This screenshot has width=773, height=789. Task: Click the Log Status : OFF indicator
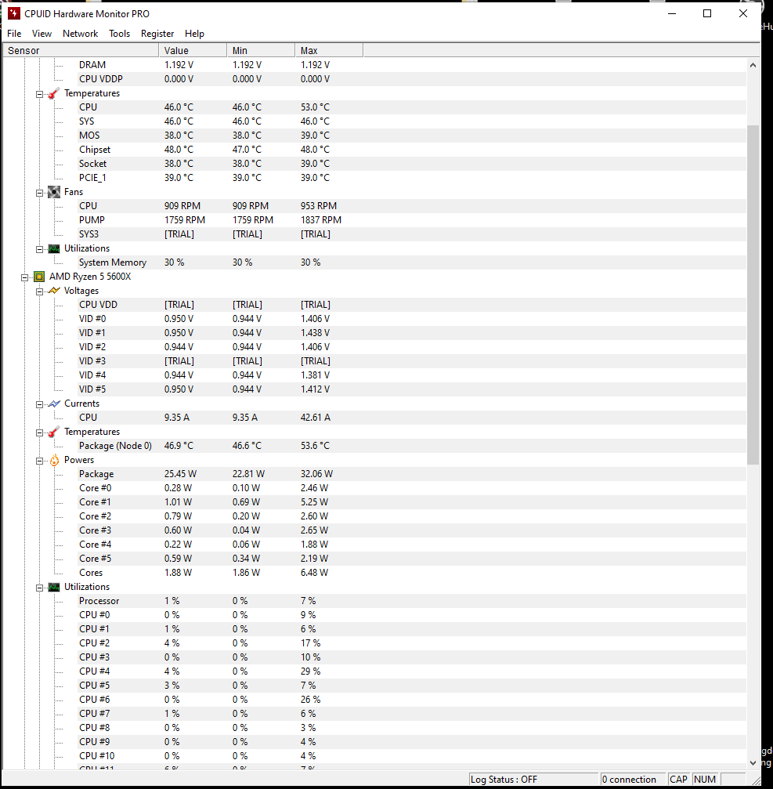(x=533, y=780)
